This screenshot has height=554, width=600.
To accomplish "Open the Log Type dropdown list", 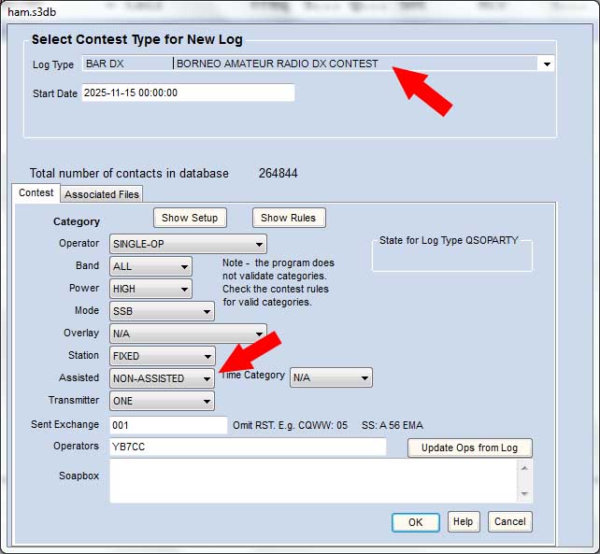I will click(x=545, y=64).
